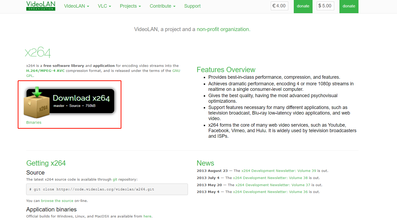Click the VideoLAN Organization logo
Viewport: 397px width, 223px height.
tap(41, 6)
